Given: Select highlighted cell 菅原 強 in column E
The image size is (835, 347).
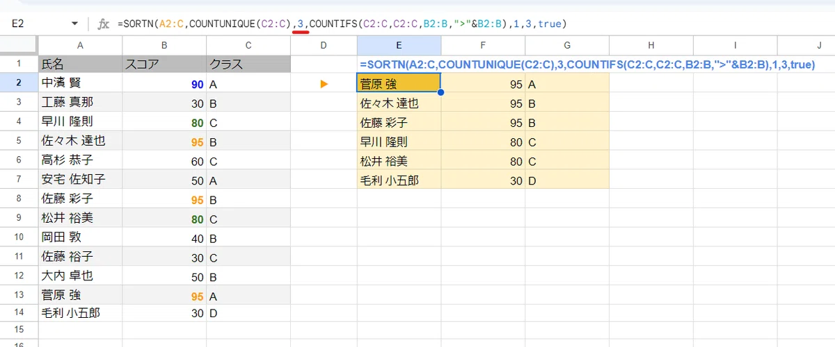Looking at the screenshot, I should pyautogui.click(x=399, y=83).
